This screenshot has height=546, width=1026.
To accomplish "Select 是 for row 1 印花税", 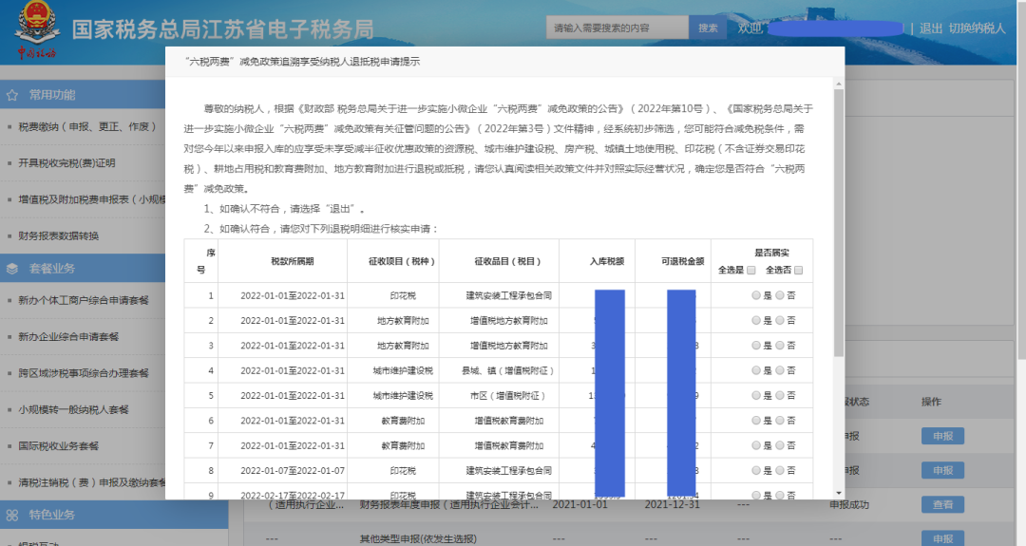I will [756, 295].
